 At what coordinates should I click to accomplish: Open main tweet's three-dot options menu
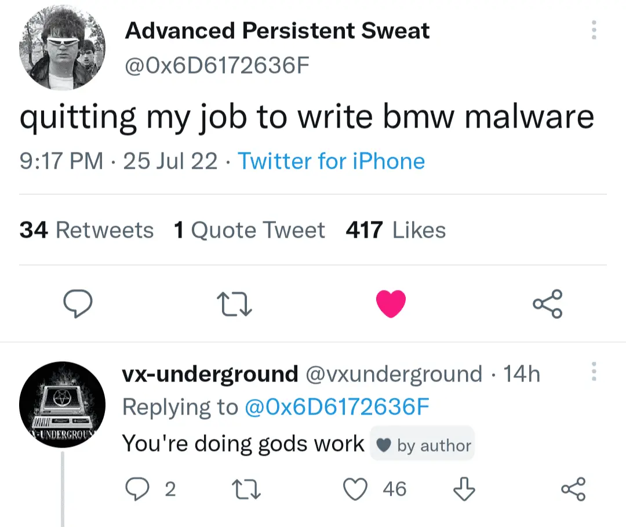593,30
